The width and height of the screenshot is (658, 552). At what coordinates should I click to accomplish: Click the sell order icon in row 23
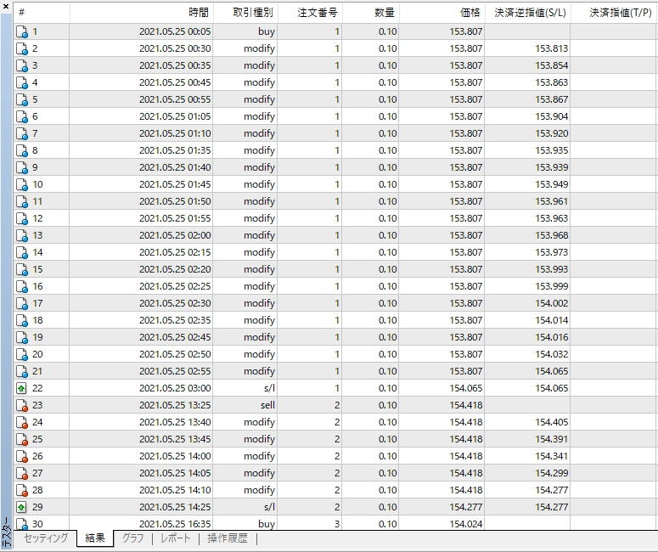pos(22,405)
